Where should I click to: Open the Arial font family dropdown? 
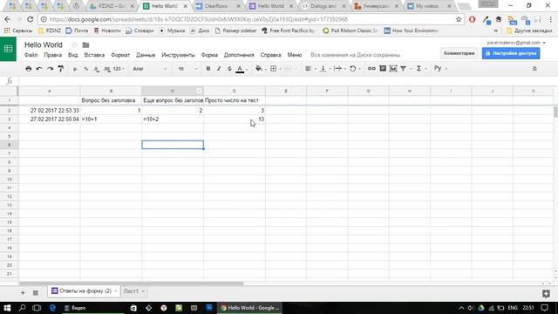point(149,69)
